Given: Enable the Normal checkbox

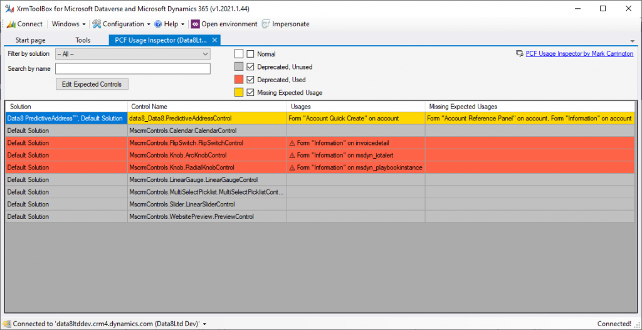Looking at the screenshot, I should pos(251,54).
